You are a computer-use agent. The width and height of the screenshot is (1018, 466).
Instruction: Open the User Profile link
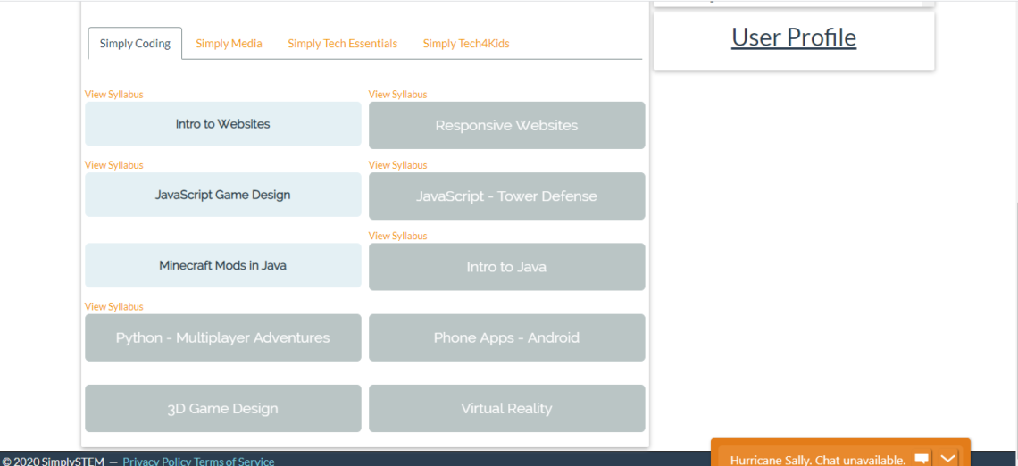794,37
